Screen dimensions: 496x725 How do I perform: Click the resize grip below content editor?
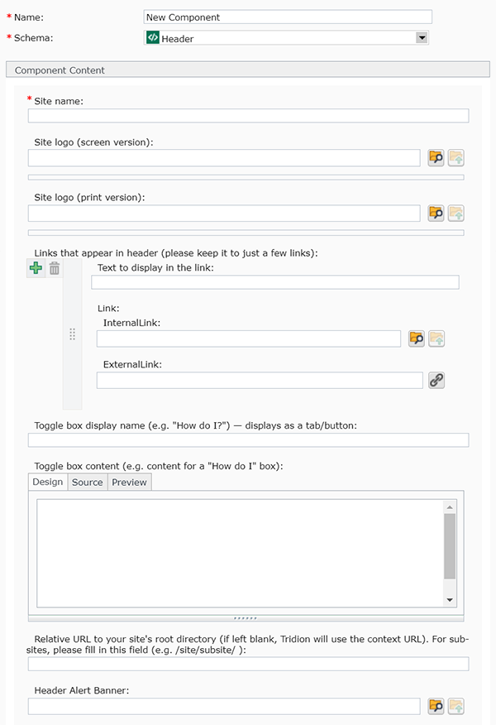[246, 618]
